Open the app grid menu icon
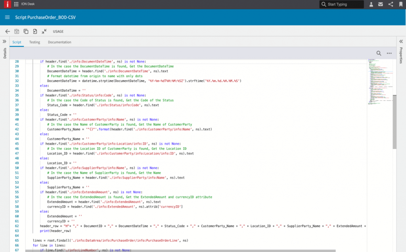The image size is (406, 252). 16,4
